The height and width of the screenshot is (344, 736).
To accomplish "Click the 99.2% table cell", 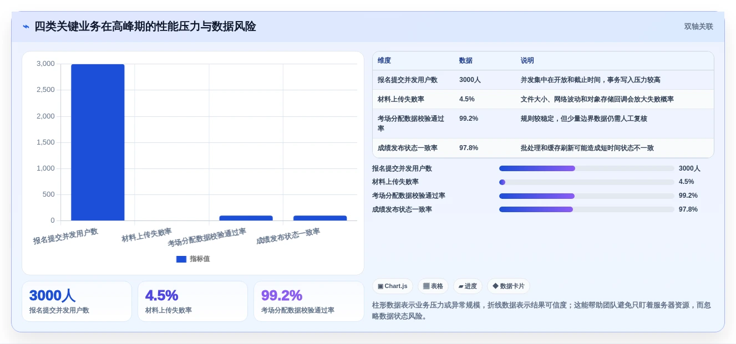I will tap(469, 119).
